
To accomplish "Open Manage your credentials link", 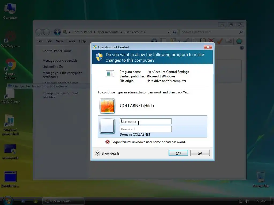I will (x=60, y=61).
